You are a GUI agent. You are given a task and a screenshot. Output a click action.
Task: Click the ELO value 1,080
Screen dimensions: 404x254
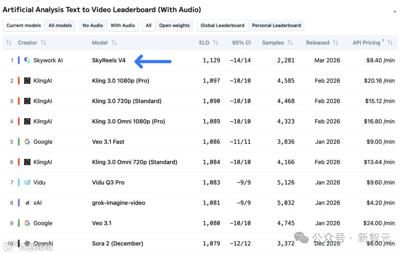click(211, 223)
